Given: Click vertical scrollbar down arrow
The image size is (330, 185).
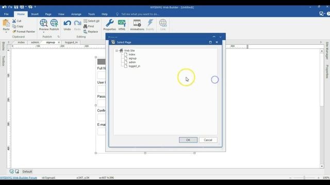Looking at the screenshot, I should click(x=322, y=166).
